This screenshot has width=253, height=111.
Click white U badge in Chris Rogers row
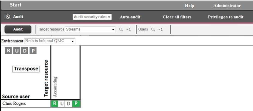pos(62,104)
